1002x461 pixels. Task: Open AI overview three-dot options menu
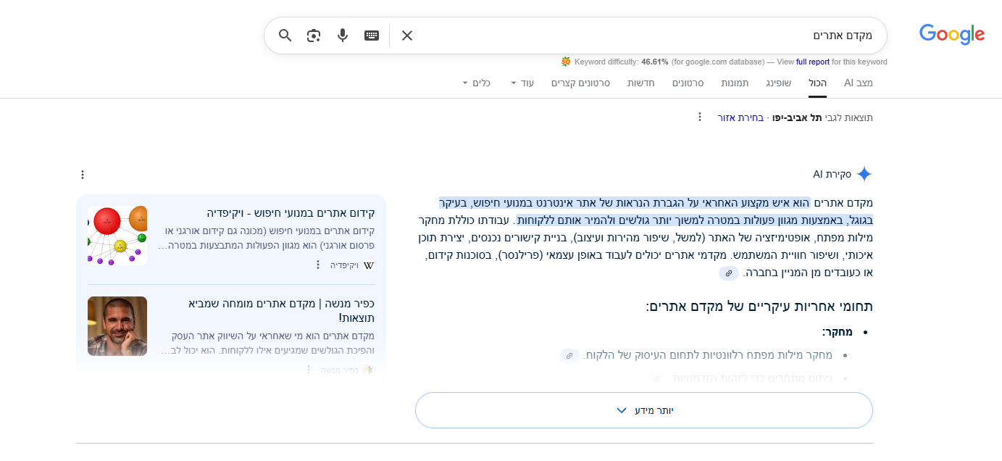(x=82, y=175)
